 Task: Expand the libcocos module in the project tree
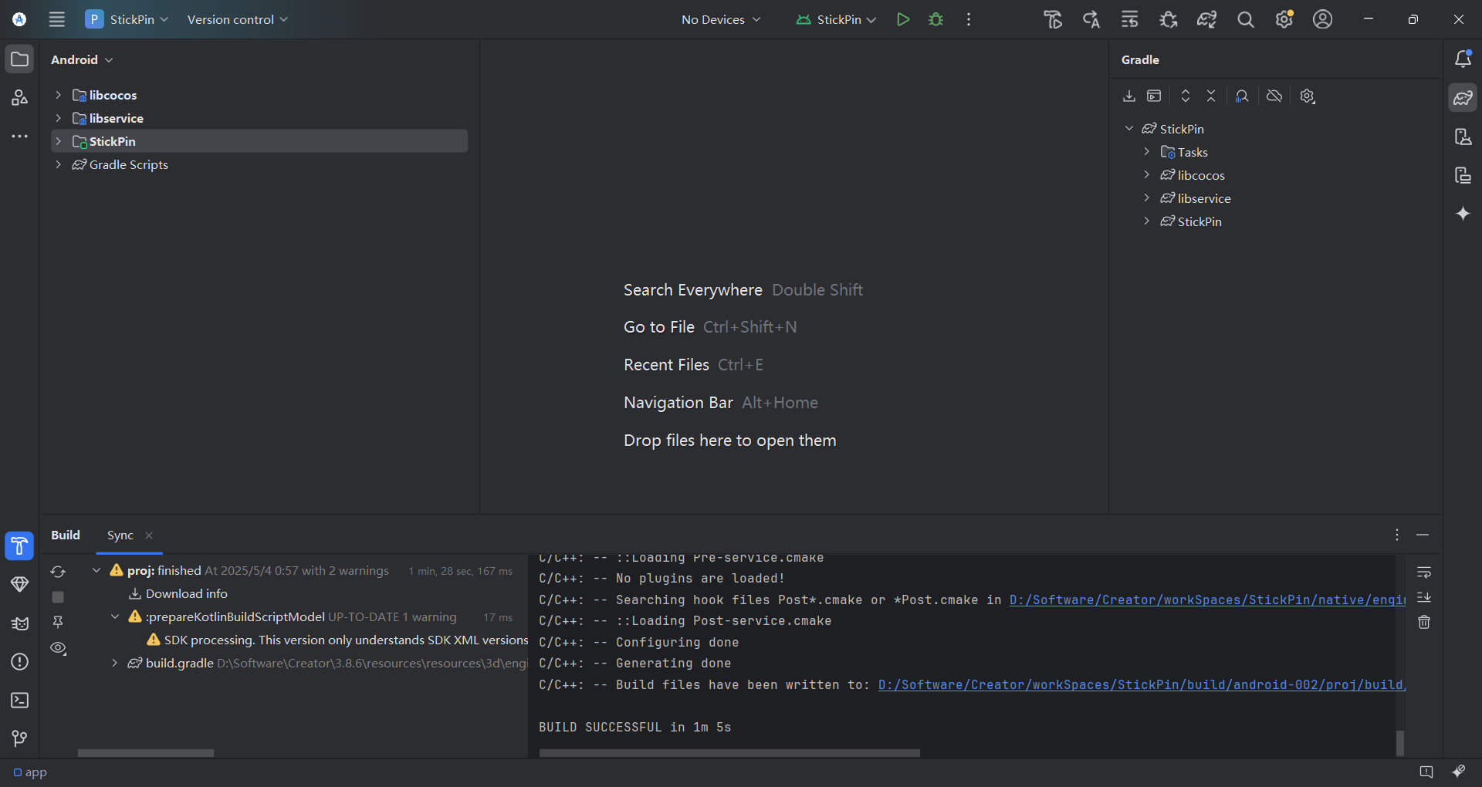pyautogui.click(x=59, y=94)
